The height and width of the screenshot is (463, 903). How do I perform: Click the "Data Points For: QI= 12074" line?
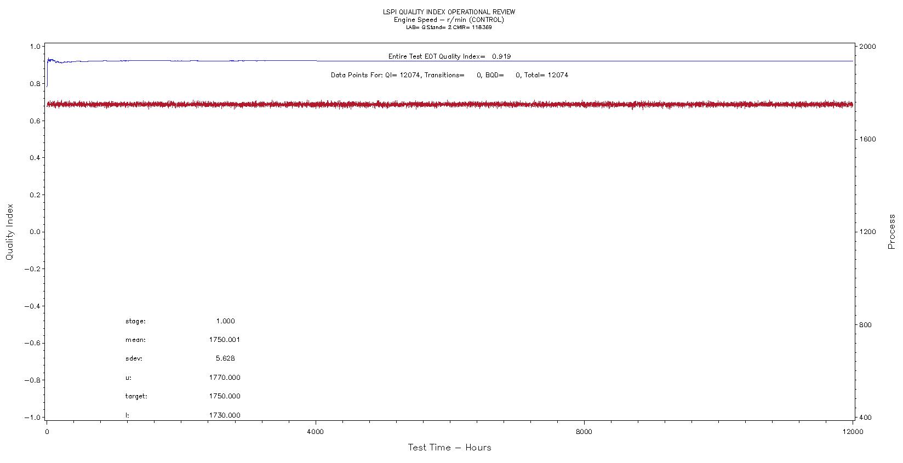tap(449, 75)
